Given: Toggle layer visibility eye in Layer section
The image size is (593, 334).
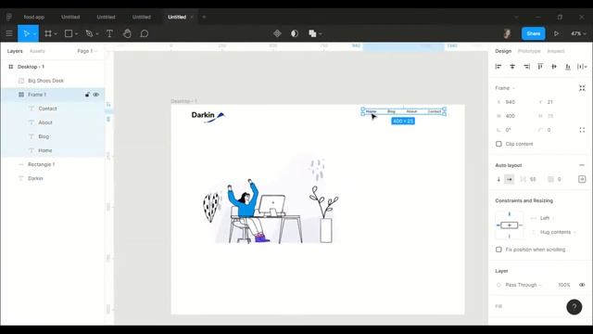Looking at the screenshot, I should (582, 285).
